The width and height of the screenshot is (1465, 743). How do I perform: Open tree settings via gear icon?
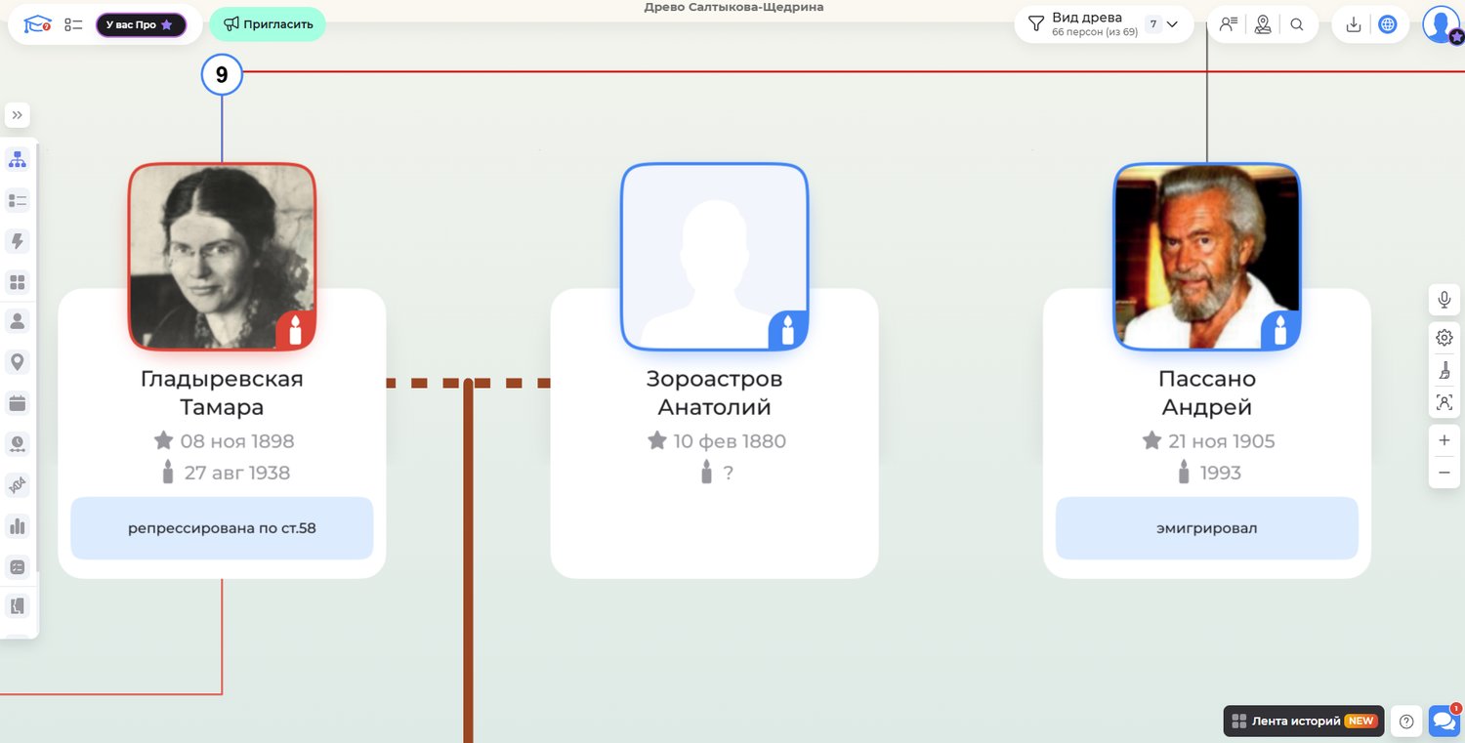[x=1444, y=338]
